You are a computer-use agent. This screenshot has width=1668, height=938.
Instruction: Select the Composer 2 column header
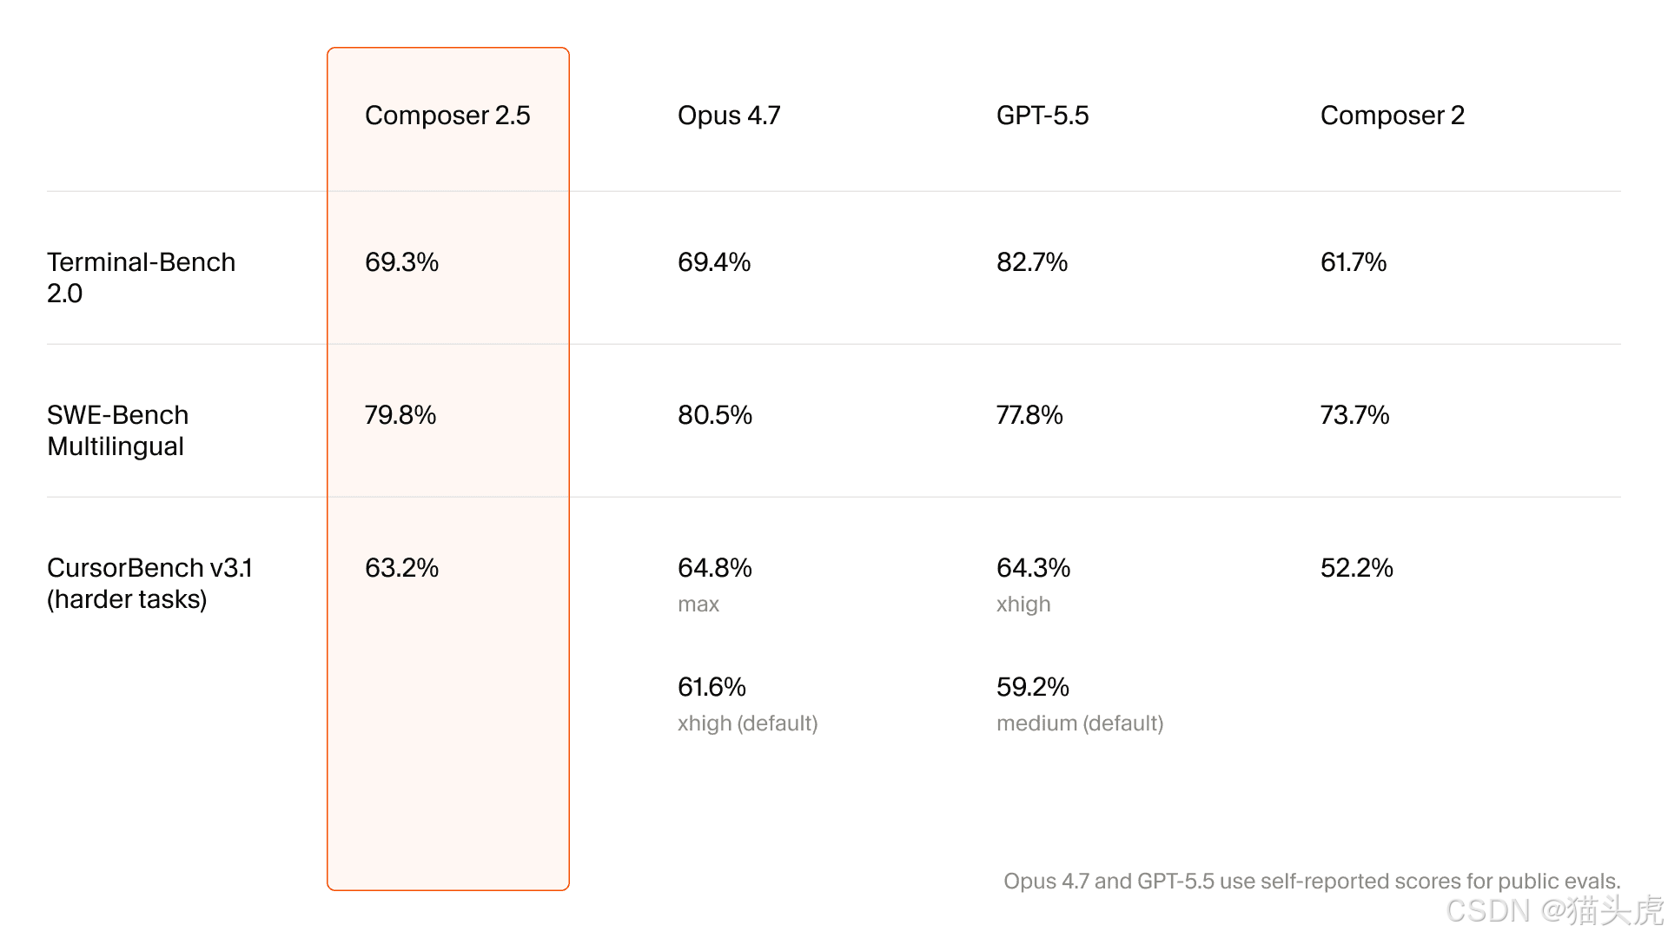tap(1393, 116)
